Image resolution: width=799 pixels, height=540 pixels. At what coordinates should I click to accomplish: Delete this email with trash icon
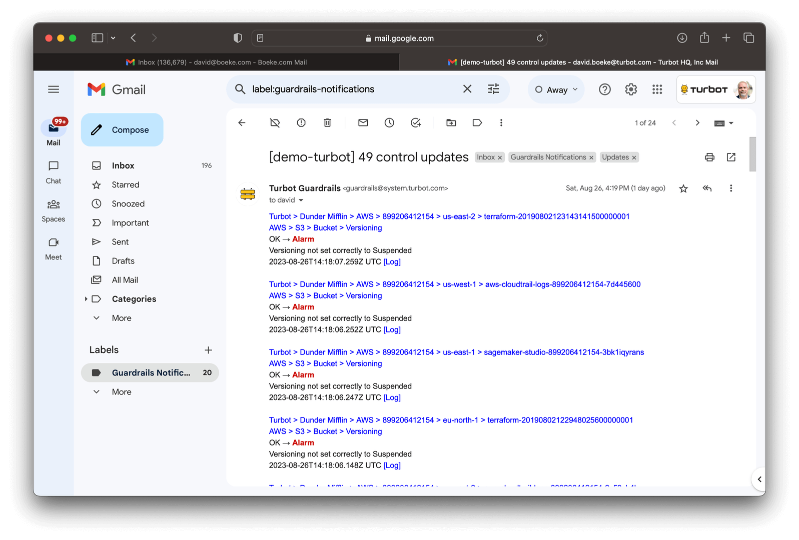click(327, 123)
